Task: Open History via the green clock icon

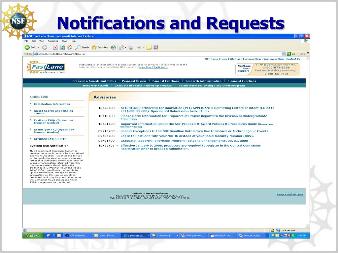Action: pyautogui.click(x=113, y=47)
